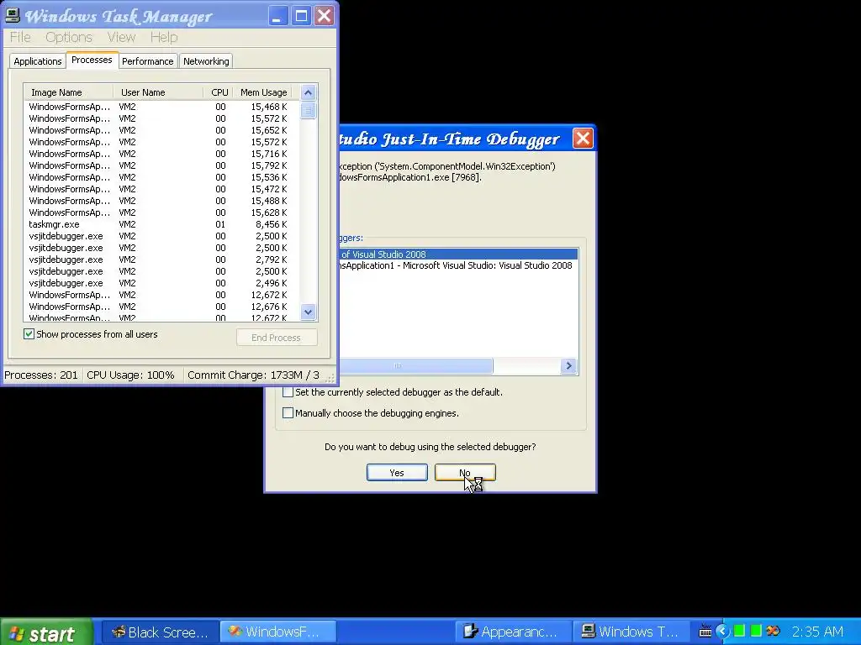Click Yes to debug with selected debugger
Image resolution: width=861 pixels, height=645 pixels.
click(x=397, y=473)
